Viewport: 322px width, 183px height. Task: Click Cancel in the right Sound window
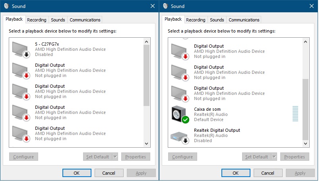(268, 173)
